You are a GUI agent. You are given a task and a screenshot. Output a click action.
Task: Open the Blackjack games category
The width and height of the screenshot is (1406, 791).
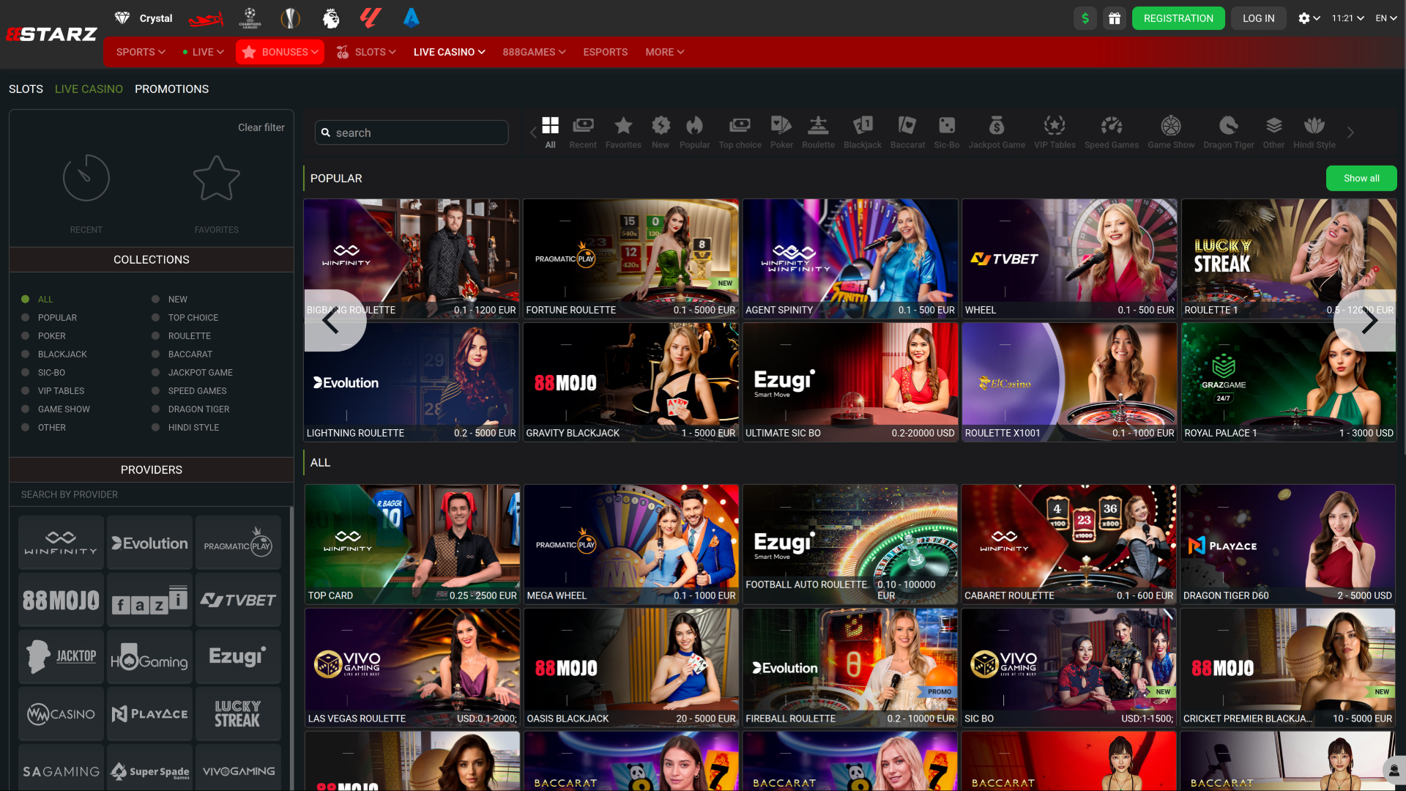tap(862, 130)
